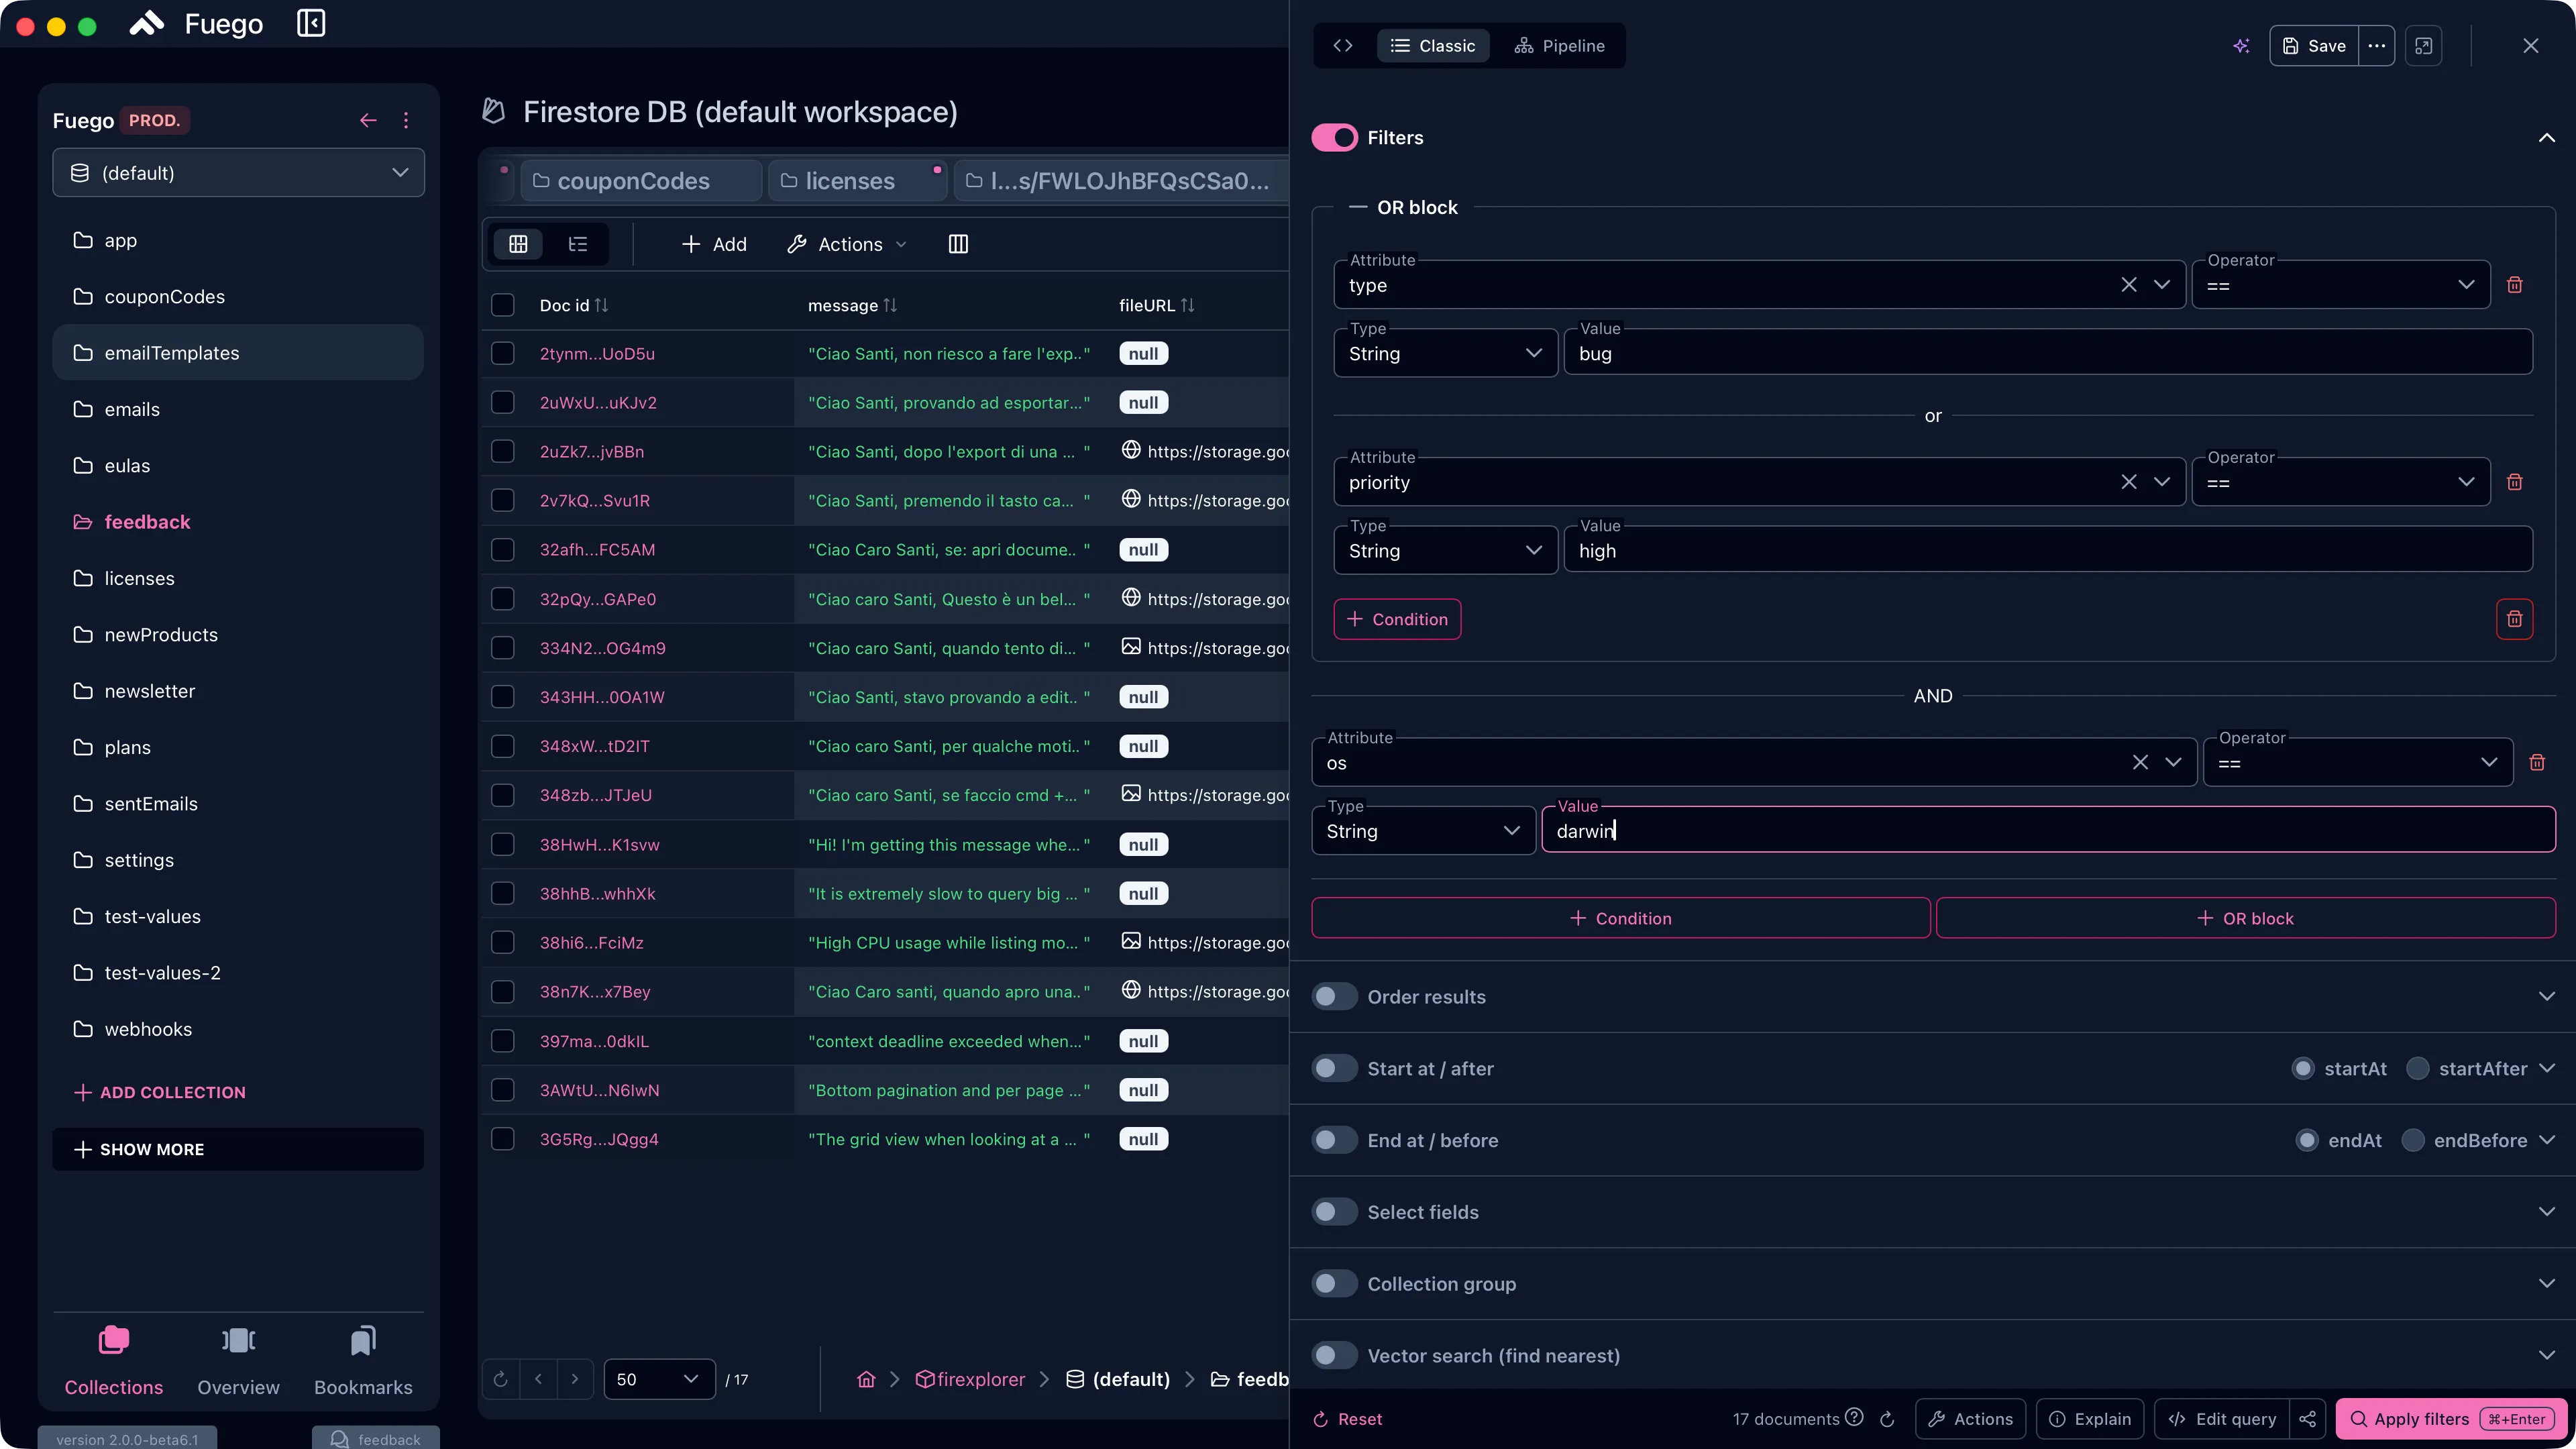Viewport: 2576px width, 1449px height.
Task: Open the Bookmarks section icon
Action: [363, 1340]
